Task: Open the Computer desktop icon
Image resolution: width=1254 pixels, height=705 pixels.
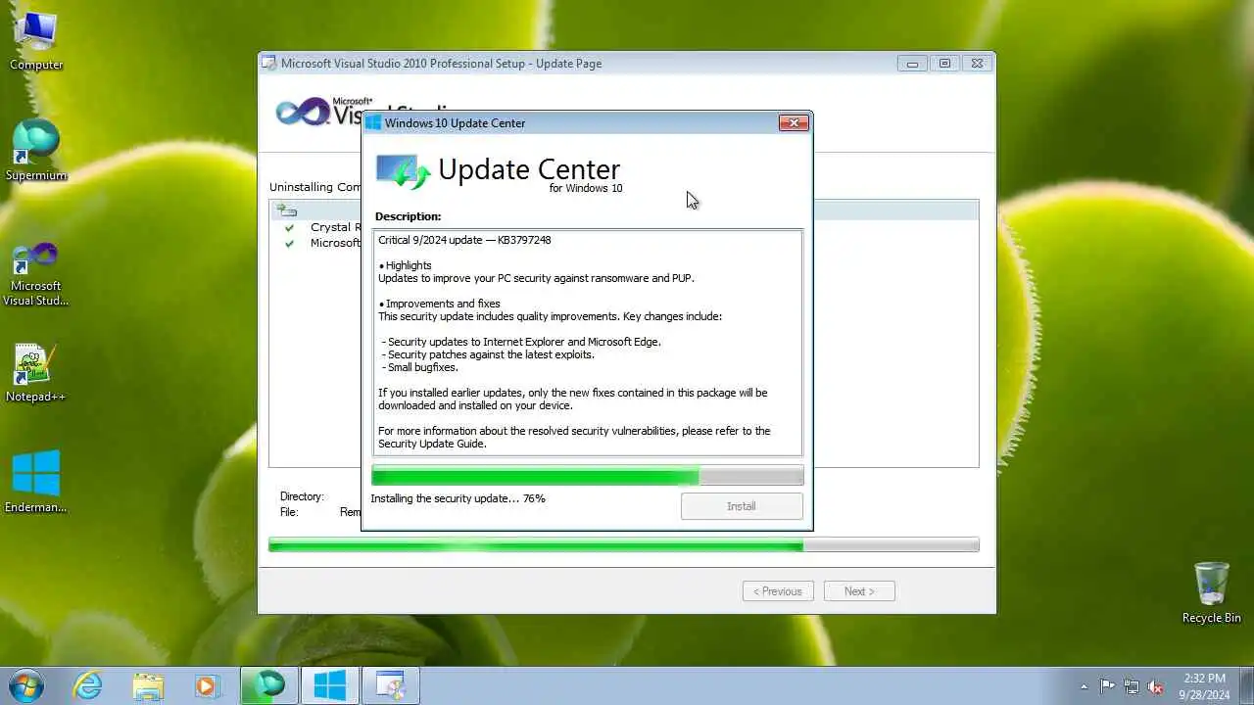Action: coord(36,40)
